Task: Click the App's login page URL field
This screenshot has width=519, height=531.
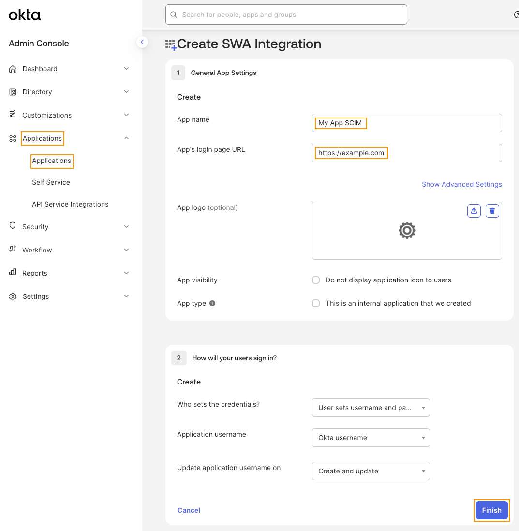Action: [x=406, y=153]
